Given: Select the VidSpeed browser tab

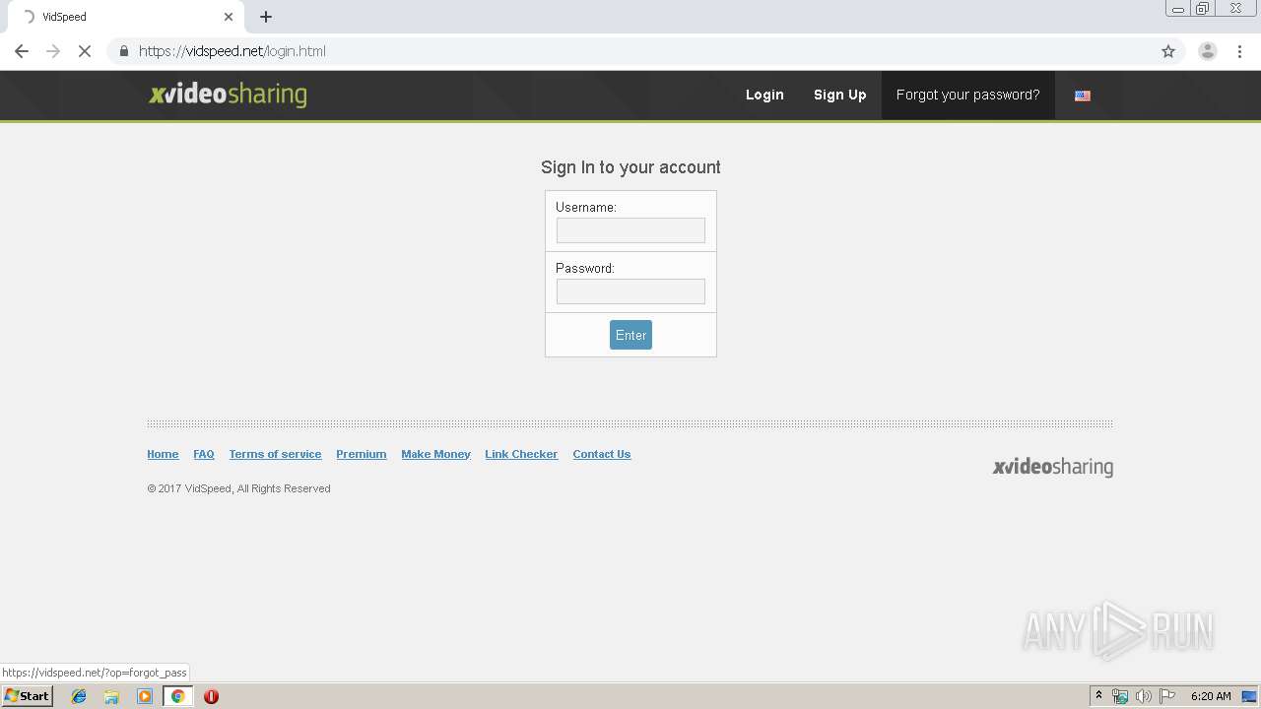Looking at the screenshot, I should pos(128,17).
